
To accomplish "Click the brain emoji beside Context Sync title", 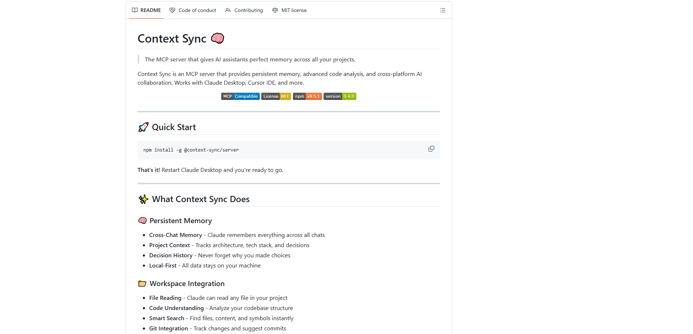I will click(x=218, y=38).
